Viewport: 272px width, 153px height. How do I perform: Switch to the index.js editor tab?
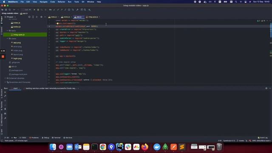54,17
